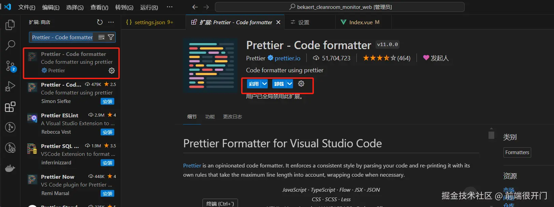Screen dimensions: 554x207
Task: Open the Go menu
Action: 124,7
